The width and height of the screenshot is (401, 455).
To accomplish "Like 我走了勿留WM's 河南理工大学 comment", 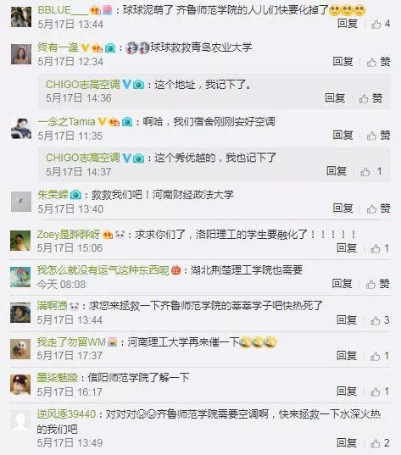I will (376, 356).
